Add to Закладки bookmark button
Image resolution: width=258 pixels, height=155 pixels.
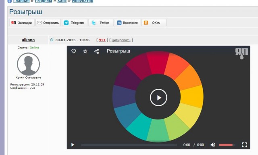point(22,23)
